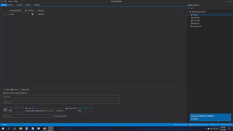Open the Help menu

16,1
